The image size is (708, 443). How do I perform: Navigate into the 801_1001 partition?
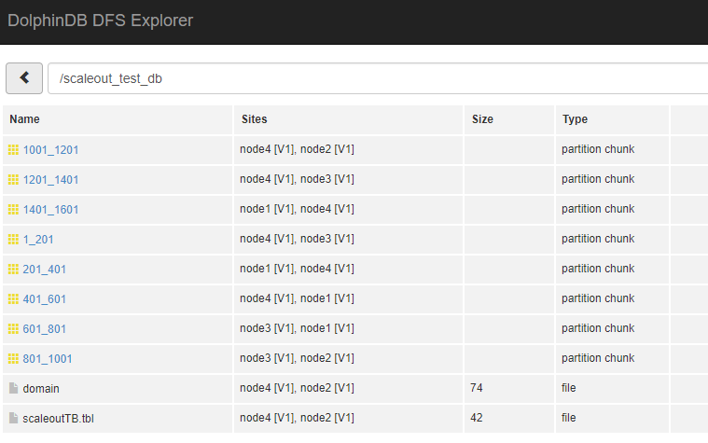[48, 359]
